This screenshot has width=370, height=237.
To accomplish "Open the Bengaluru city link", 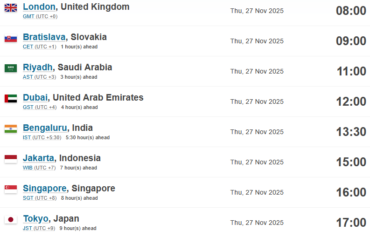I will click(45, 128).
